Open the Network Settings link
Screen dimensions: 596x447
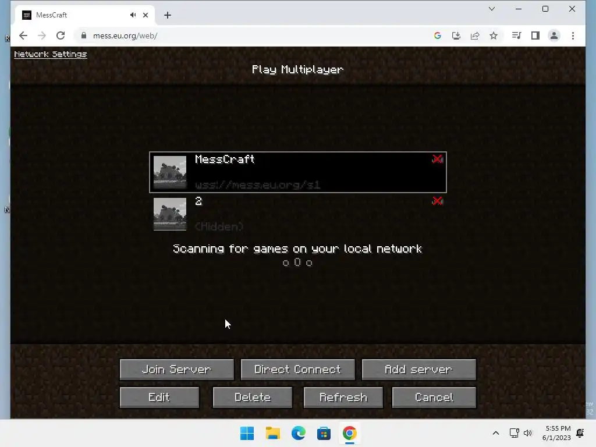[x=51, y=54]
